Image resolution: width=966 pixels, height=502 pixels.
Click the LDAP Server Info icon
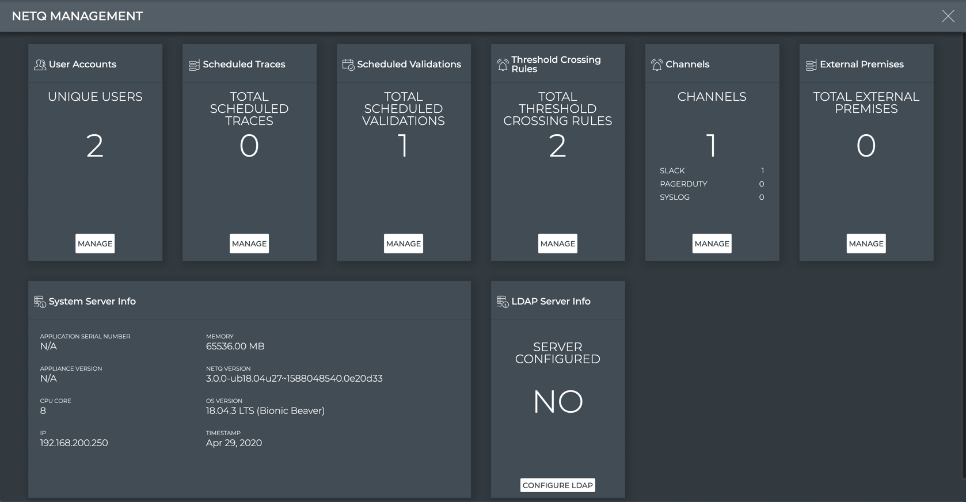click(x=503, y=302)
